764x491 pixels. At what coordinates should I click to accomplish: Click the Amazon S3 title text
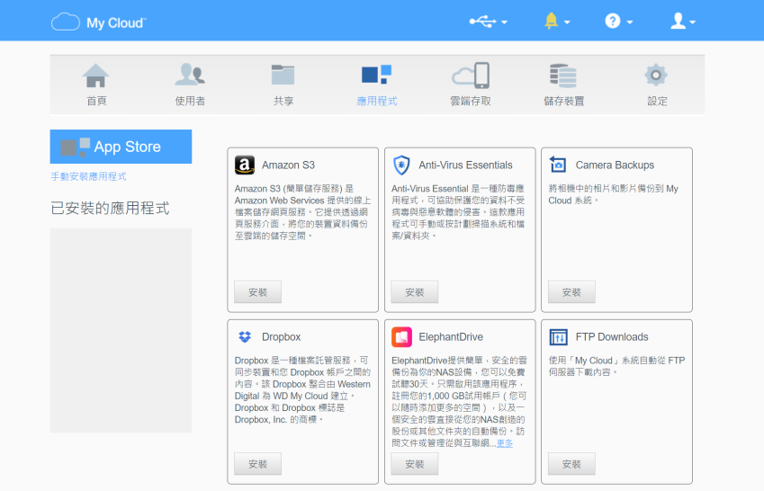[289, 165]
